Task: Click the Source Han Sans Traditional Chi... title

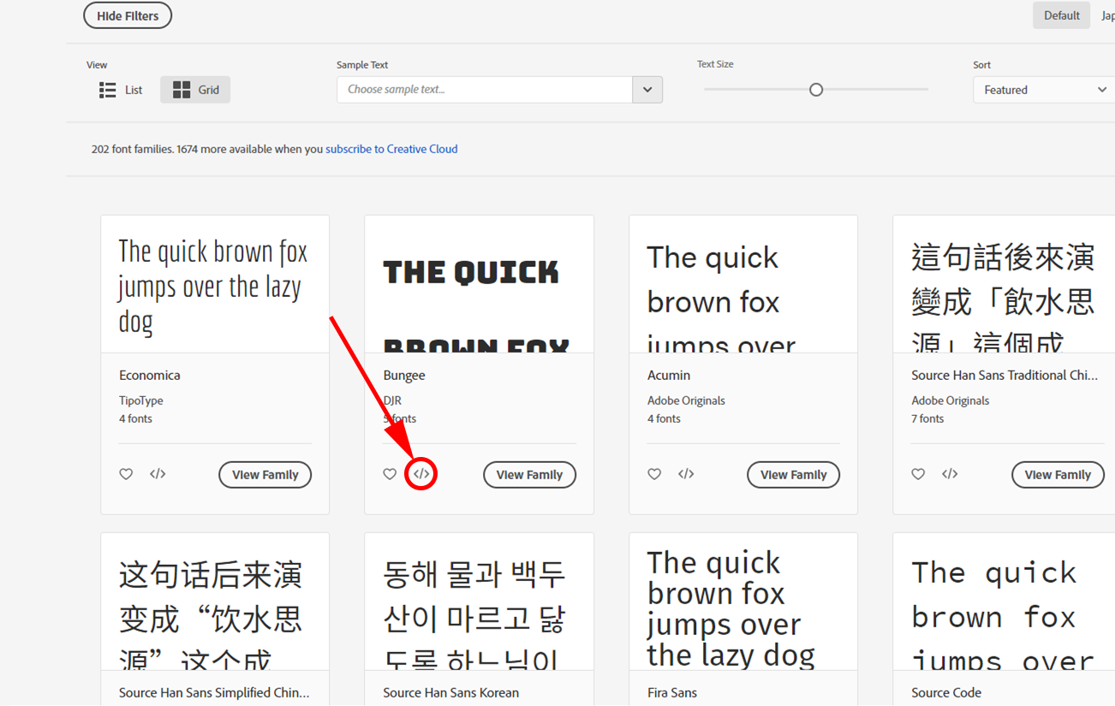Action: [1005, 376]
